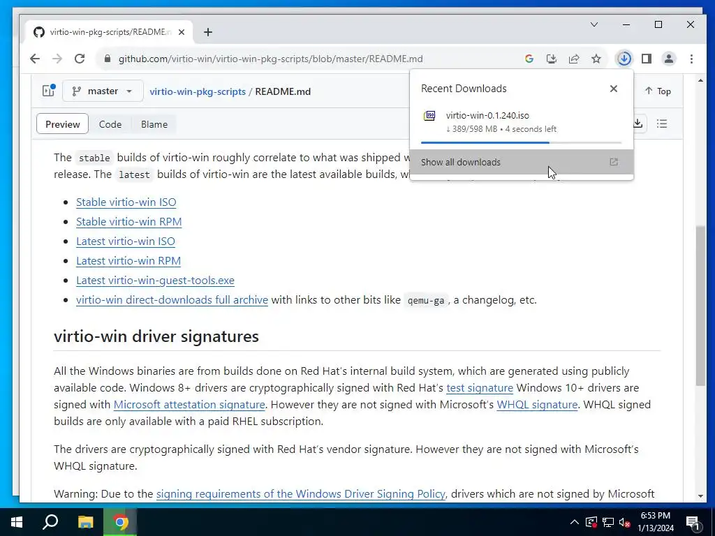Follow the test signature link
The height and width of the screenshot is (536, 715).
click(480, 388)
